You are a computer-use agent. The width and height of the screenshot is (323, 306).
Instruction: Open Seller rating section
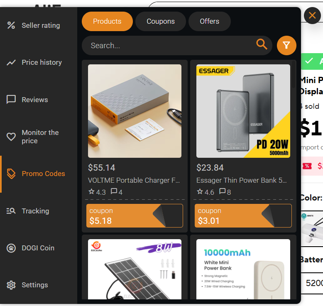click(39, 25)
